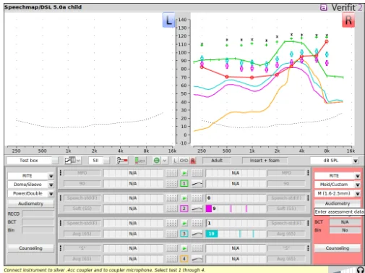The width and height of the screenshot is (365, 273).
Task: Click the right dotted handle of MPO row
Action: 308,173
